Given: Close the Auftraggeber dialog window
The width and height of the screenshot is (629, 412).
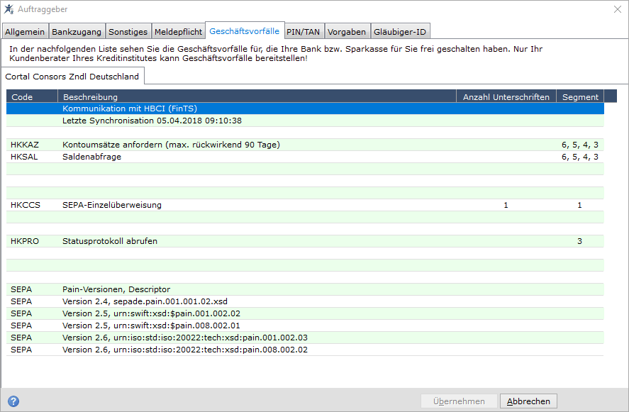Looking at the screenshot, I should click(618, 9).
